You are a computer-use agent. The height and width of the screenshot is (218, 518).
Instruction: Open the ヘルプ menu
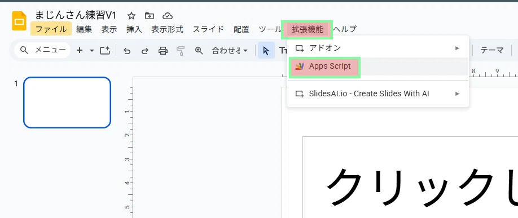(x=345, y=29)
